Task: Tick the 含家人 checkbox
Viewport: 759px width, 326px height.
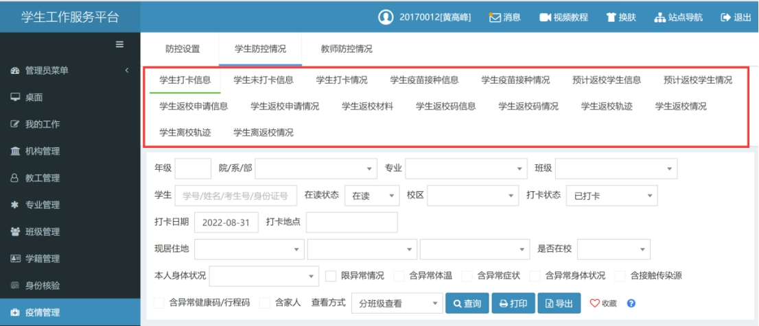Action: (x=265, y=303)
